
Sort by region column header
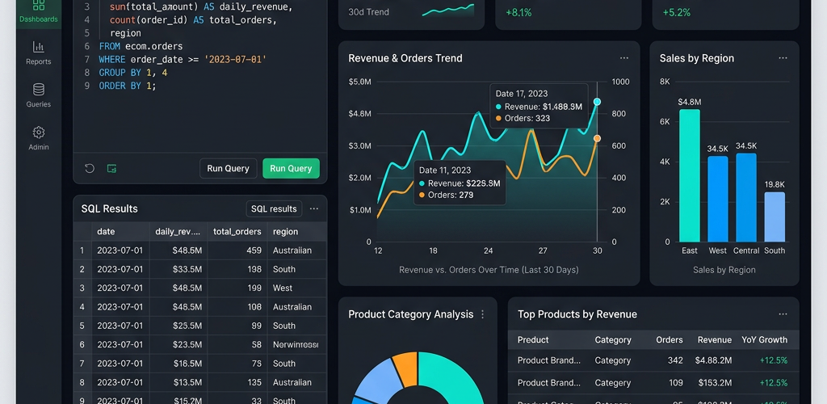coord(297,232)
